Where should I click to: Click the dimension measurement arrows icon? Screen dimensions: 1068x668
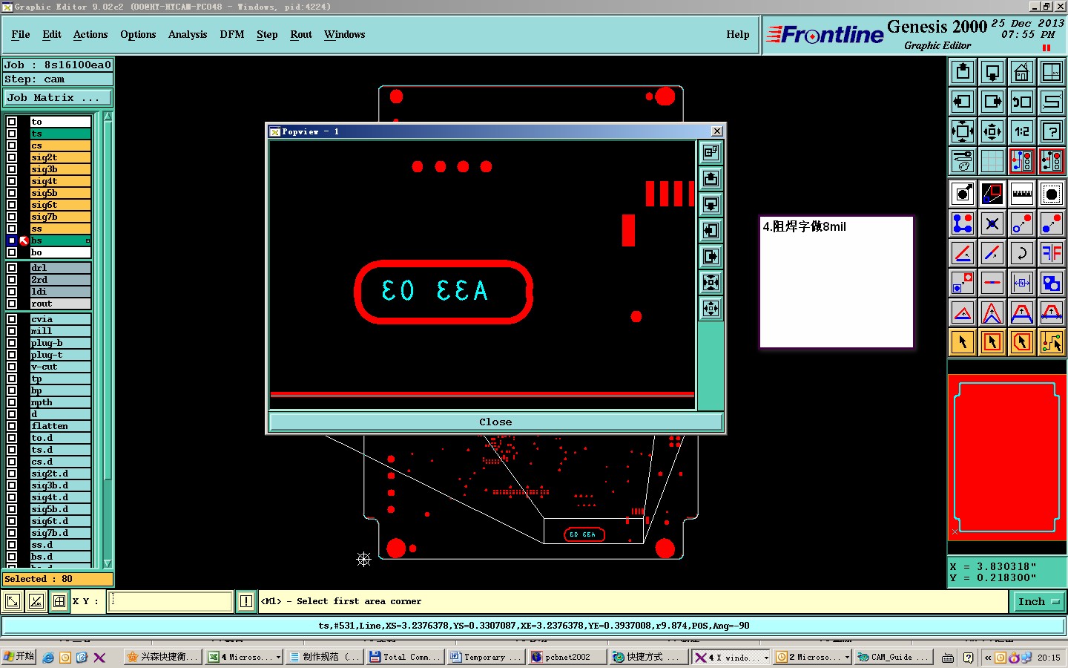[x=1022, y=283]
